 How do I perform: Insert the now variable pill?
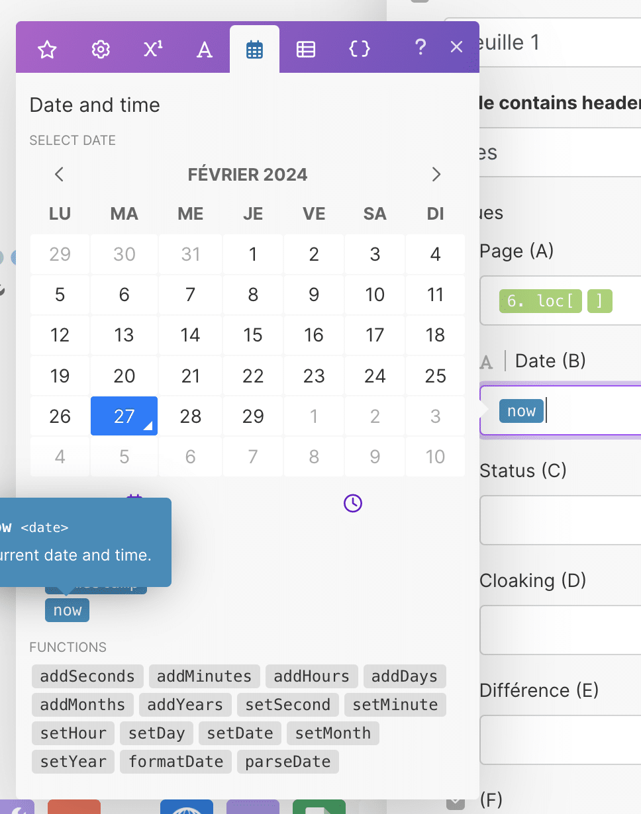pos(67,610)
